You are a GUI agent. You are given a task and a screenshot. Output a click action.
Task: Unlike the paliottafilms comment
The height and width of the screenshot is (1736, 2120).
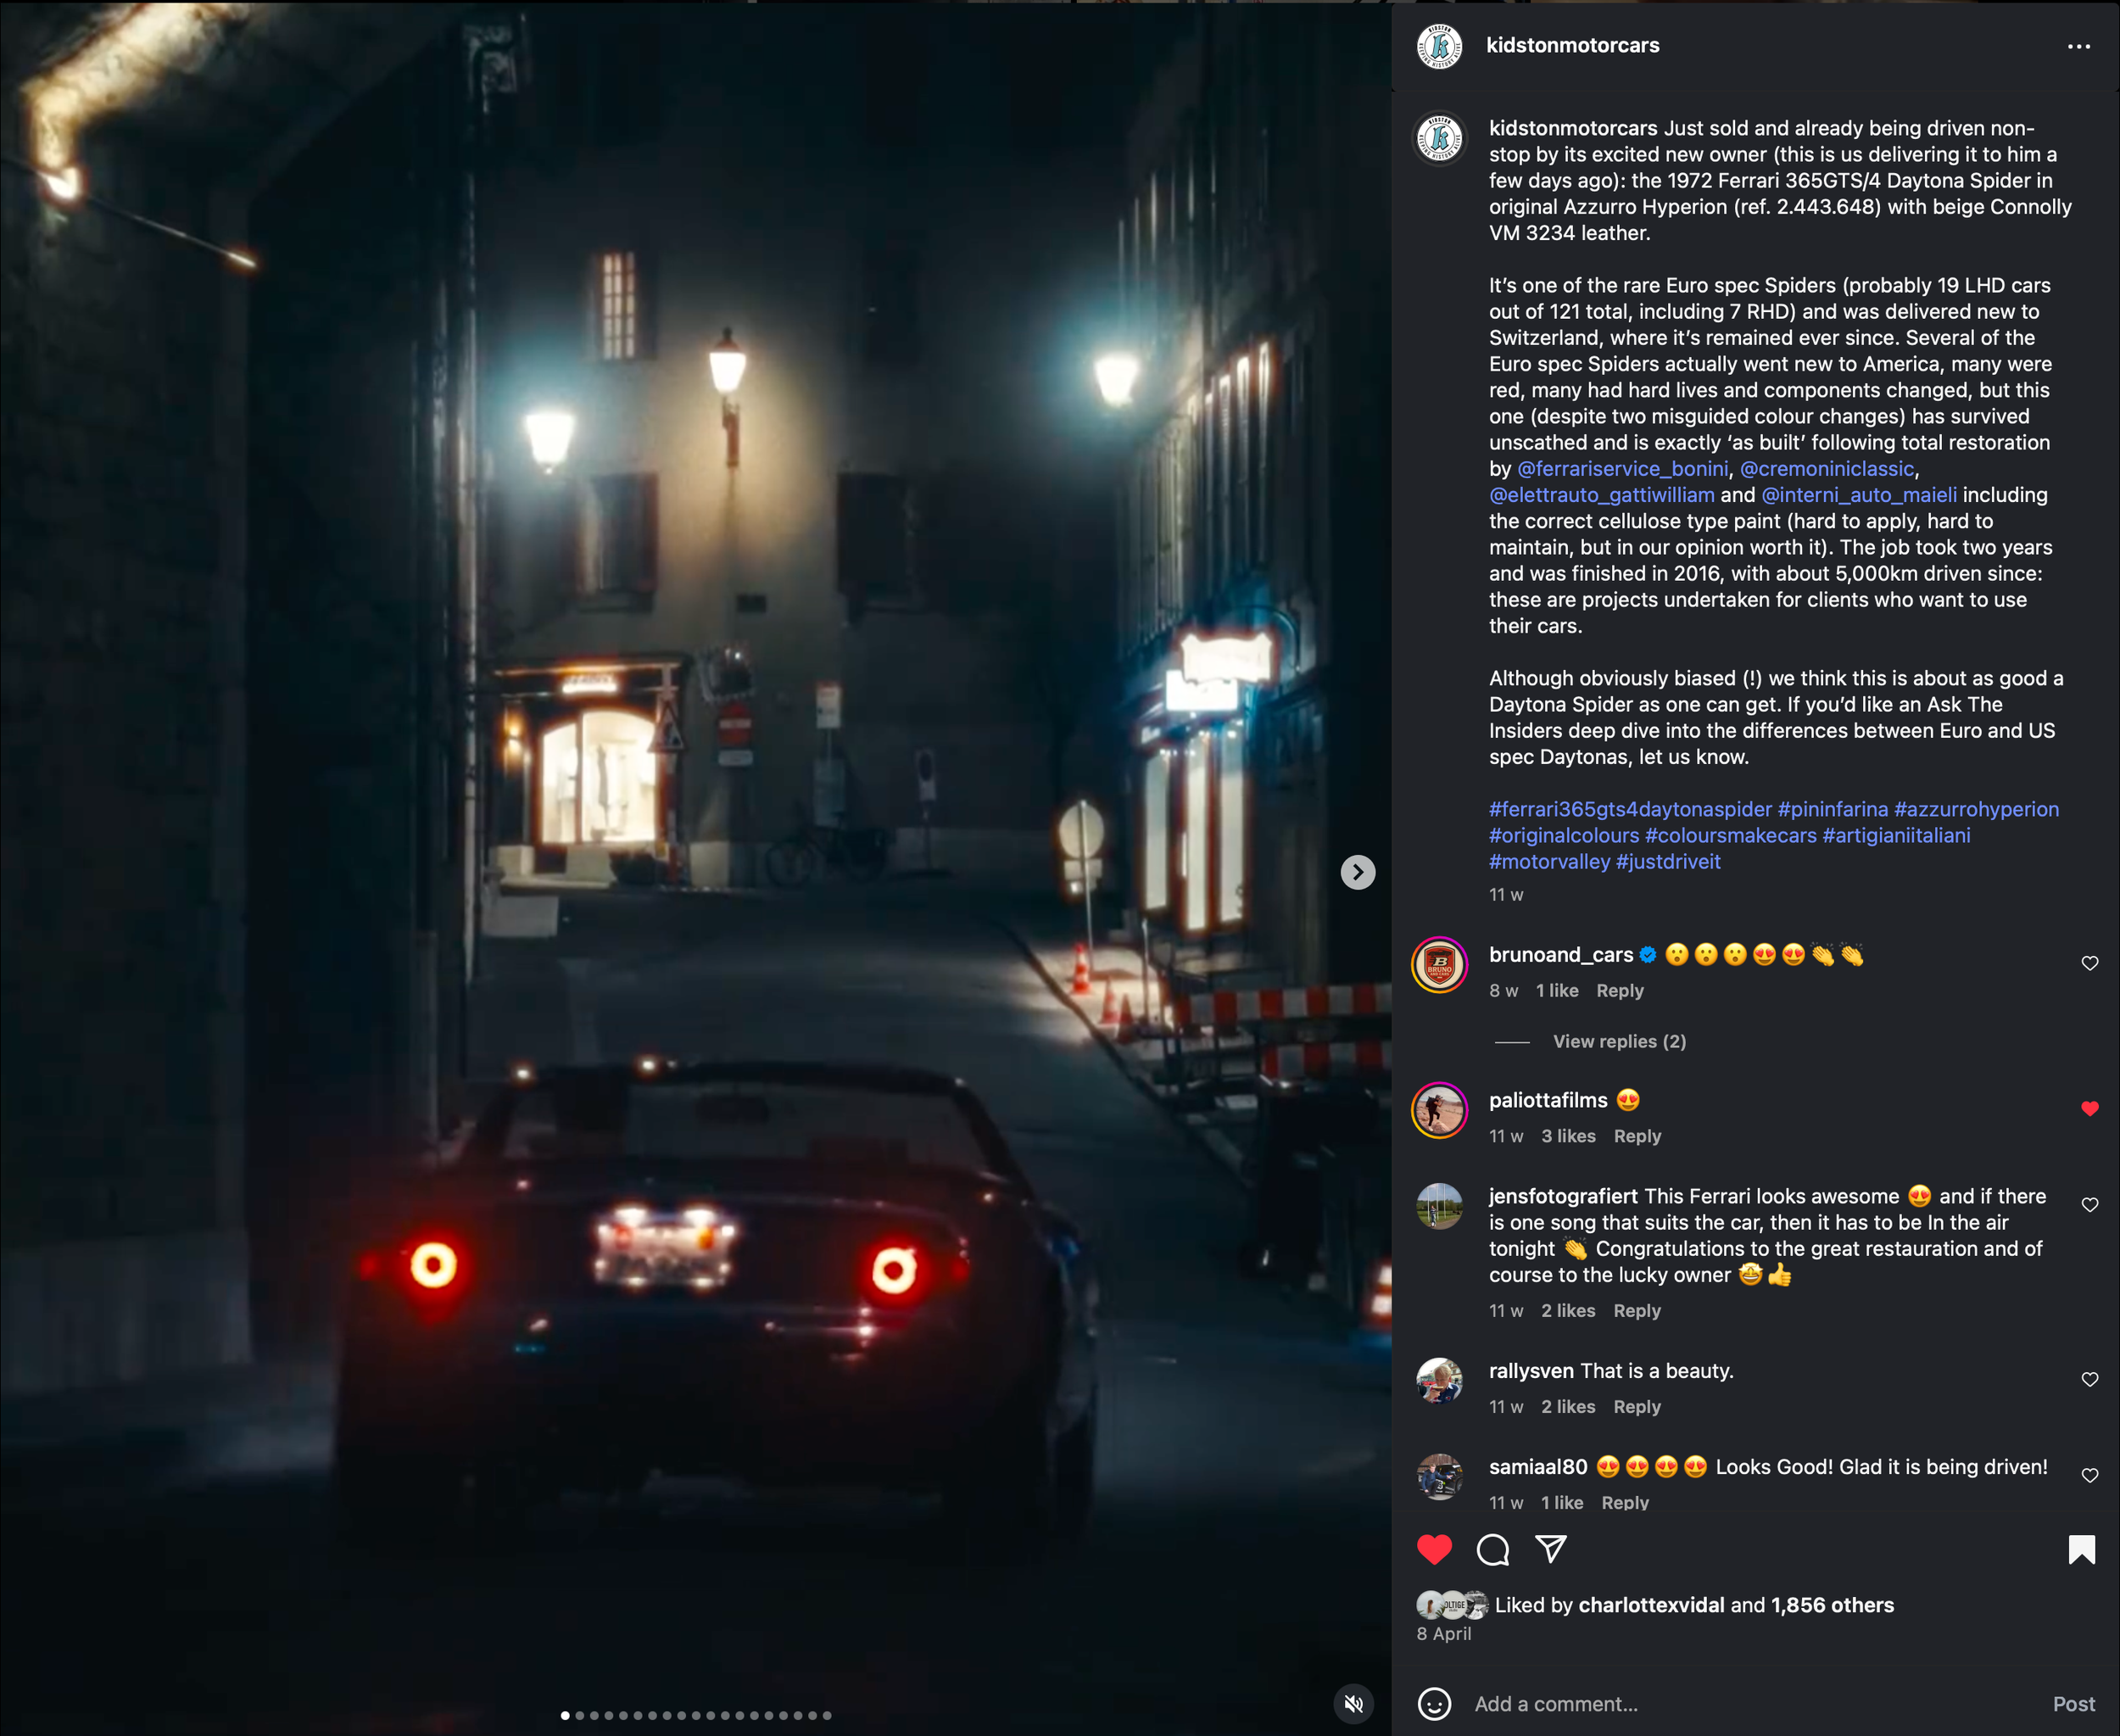(x=2089, y=1108)
